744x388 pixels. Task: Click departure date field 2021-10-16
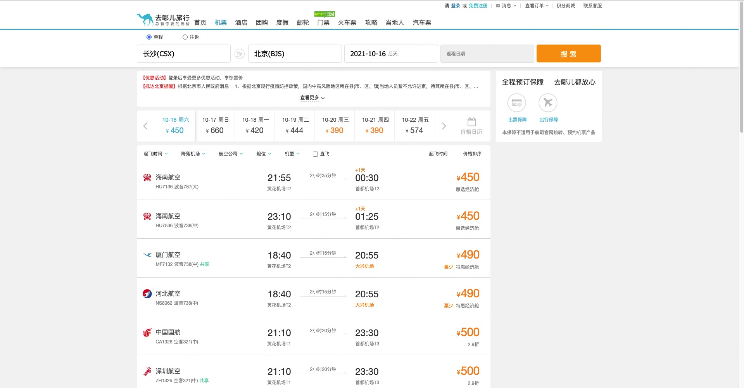click(x=391, y=53)
